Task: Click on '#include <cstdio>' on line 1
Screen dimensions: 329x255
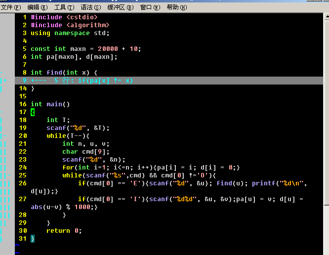Action: [x=64, y=17]
